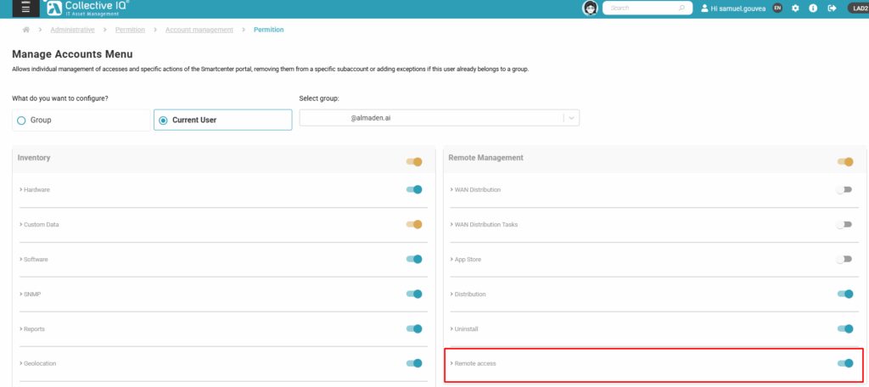Screen dimensions: 869x387
Task: Change language with EN badge
Action: coord(777,8)
